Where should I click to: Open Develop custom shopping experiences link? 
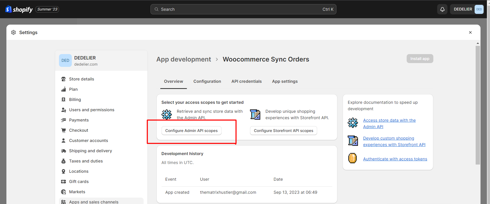[x=394, y=141]
